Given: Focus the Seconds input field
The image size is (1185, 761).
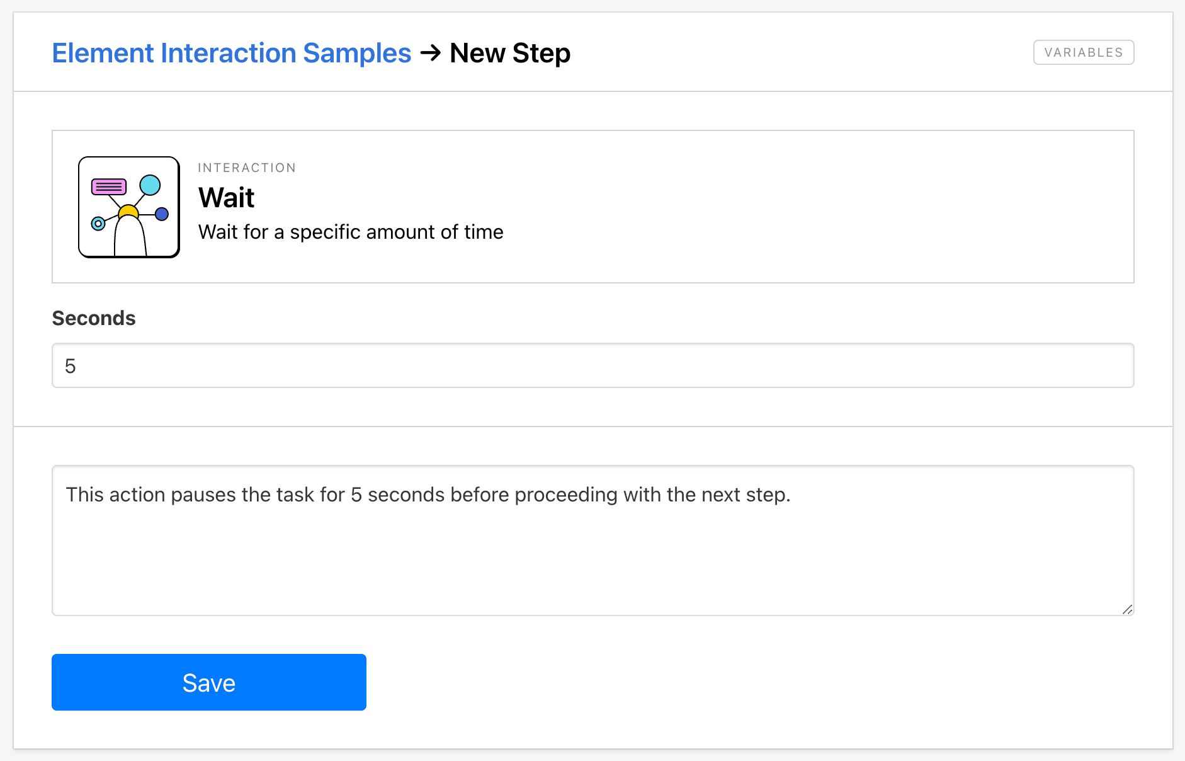Looking at the screenshot, I should [592, 365].
